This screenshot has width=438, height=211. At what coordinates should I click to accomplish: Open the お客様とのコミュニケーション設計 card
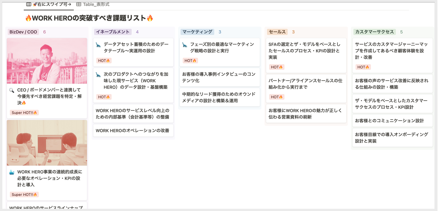click(392, 121)
